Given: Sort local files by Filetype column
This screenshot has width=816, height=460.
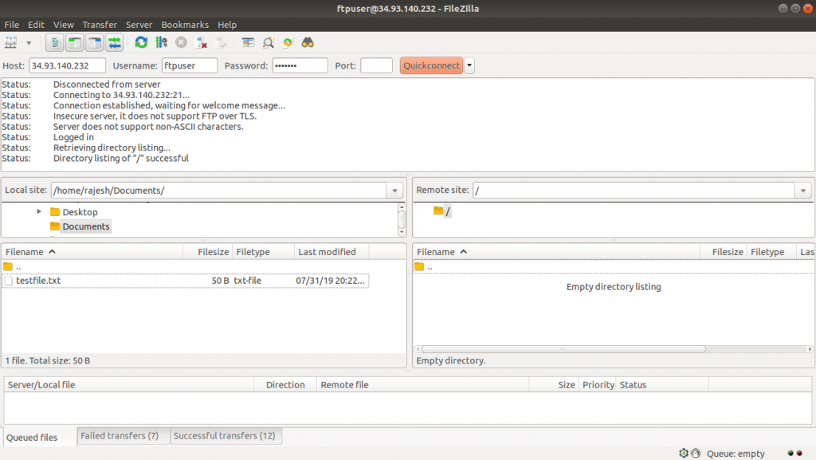Looking at the screenshot, I should coord(263,252).
